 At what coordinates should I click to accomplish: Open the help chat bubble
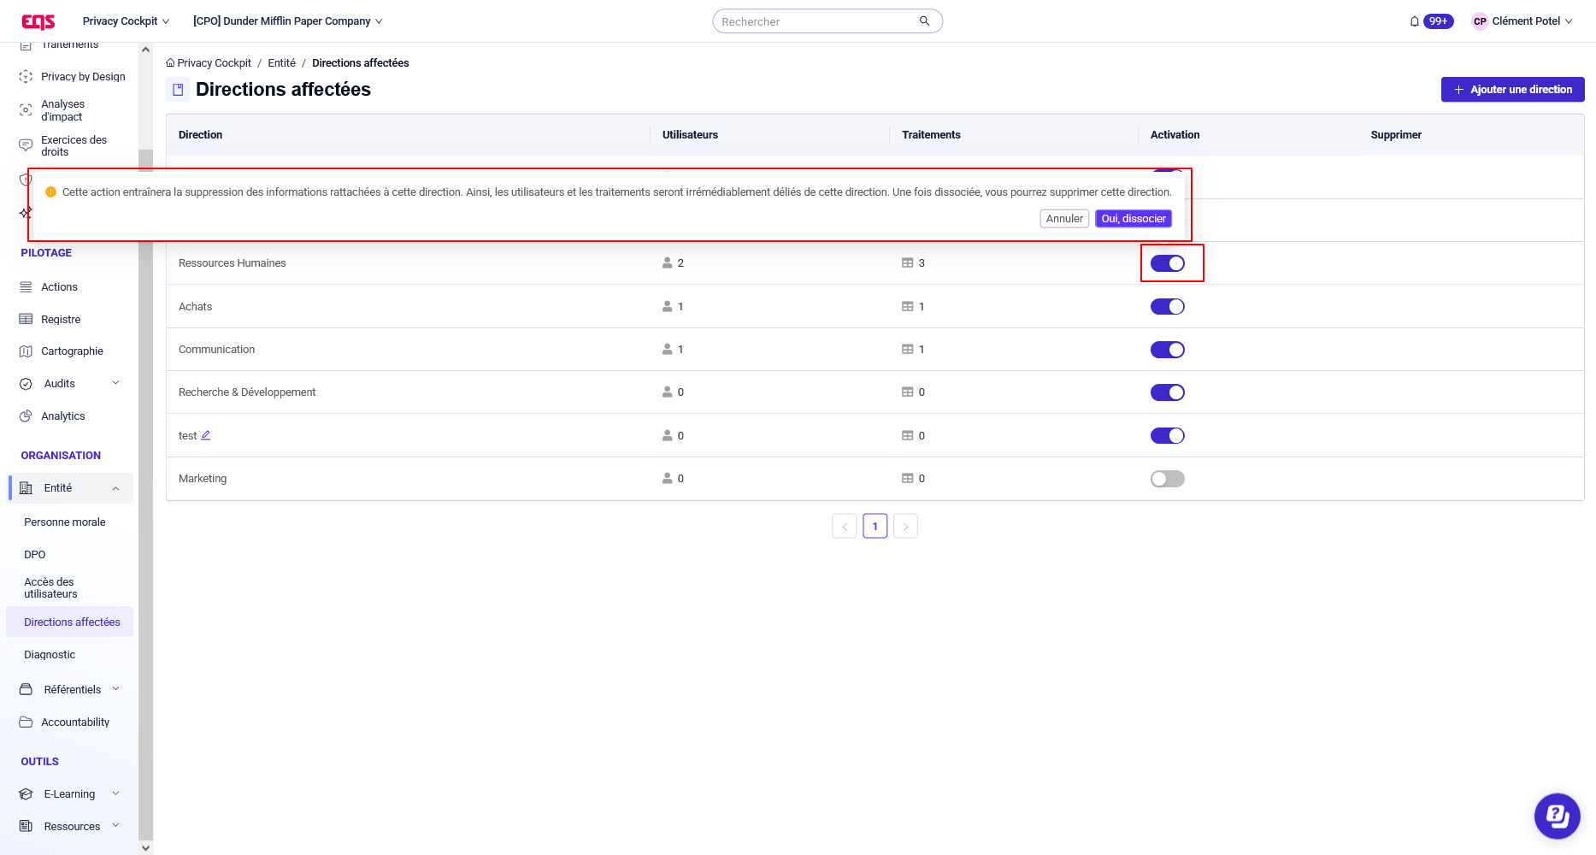pos(1557,816)
